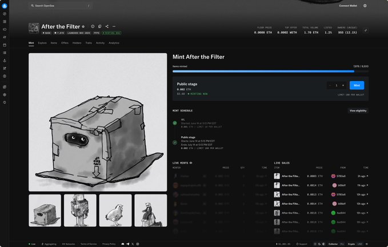Open the Holders tab
This screenshot has width=388, height=247.
pyautogui.click(x=77, y=43)
